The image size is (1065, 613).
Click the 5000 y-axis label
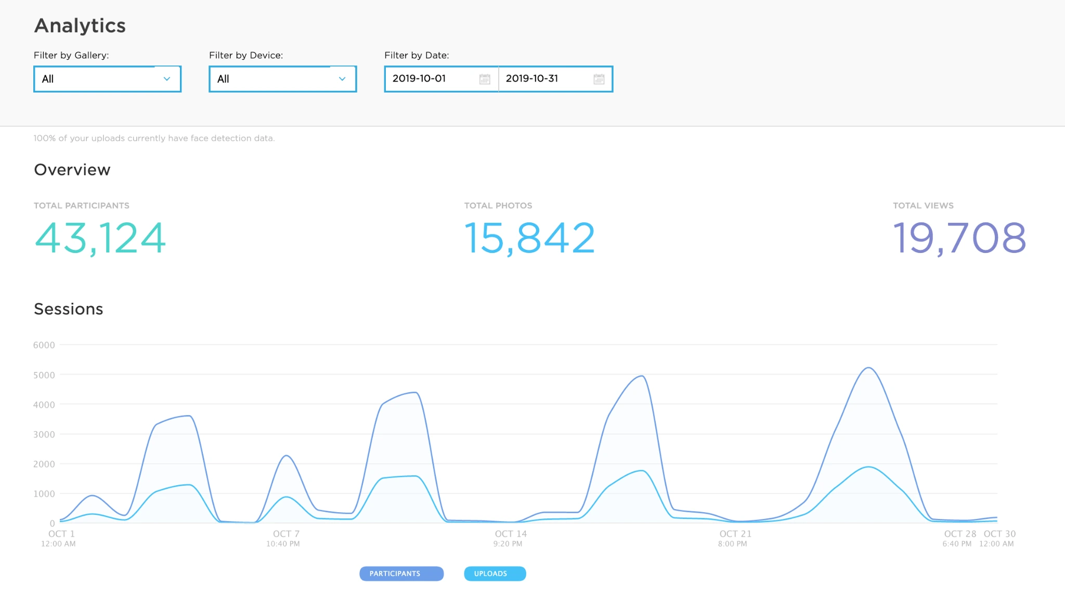[44, 375]
